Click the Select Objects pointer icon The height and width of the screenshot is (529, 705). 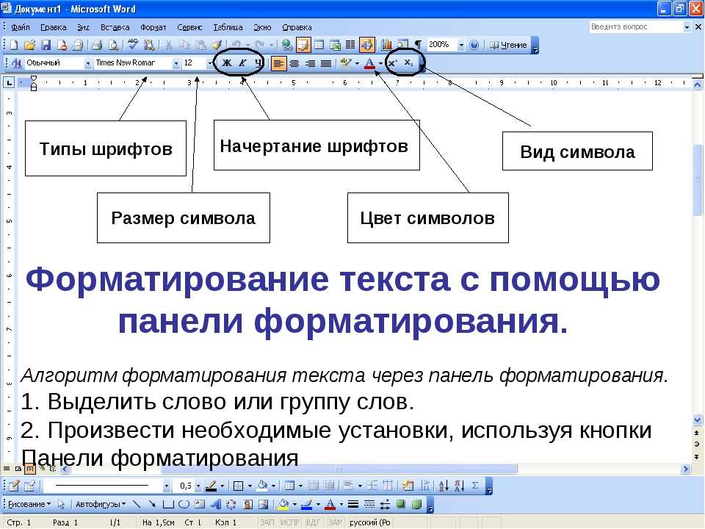click(62, 504)
